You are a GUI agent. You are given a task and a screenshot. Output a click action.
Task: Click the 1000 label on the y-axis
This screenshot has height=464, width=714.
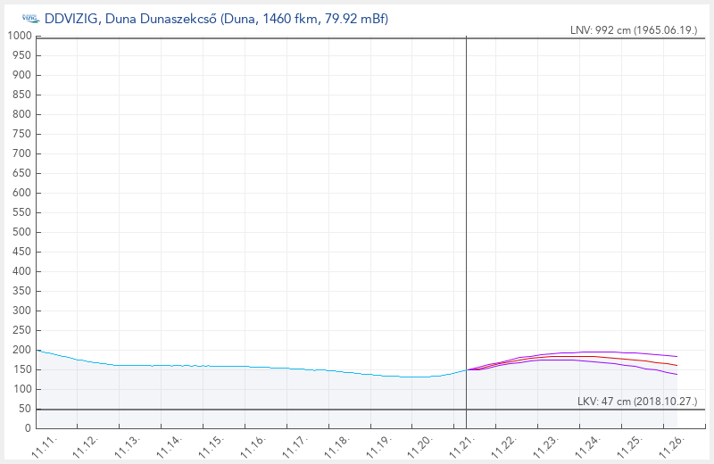coord(20,37)
